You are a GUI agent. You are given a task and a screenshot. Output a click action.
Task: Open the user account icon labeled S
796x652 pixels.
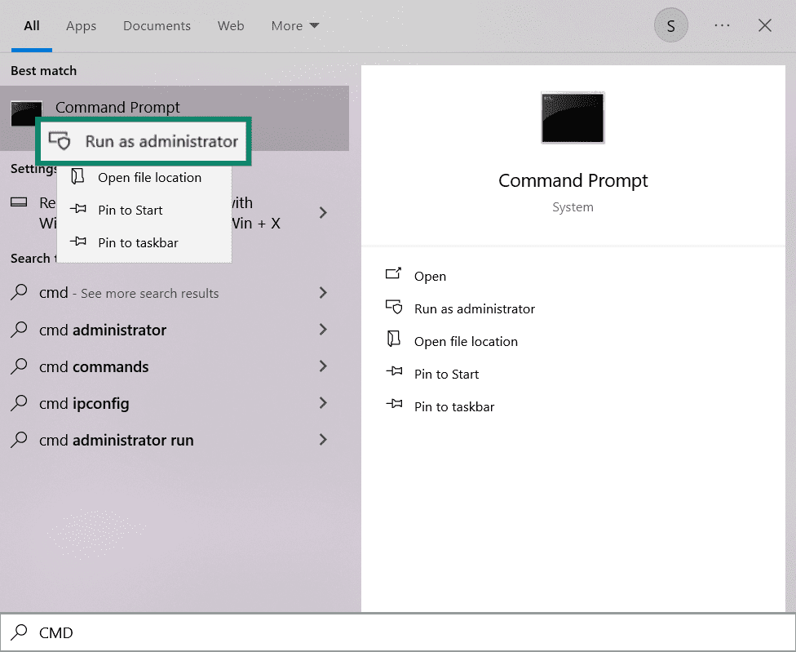(x=670, y=25)
